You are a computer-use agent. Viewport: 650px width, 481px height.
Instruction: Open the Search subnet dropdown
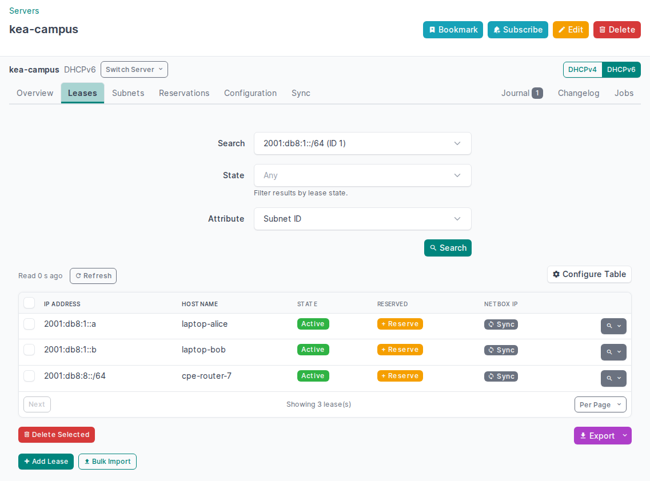(x=362, y=143)
